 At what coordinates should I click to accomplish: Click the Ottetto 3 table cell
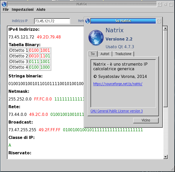pyautogui.click(x=19, y=62)
